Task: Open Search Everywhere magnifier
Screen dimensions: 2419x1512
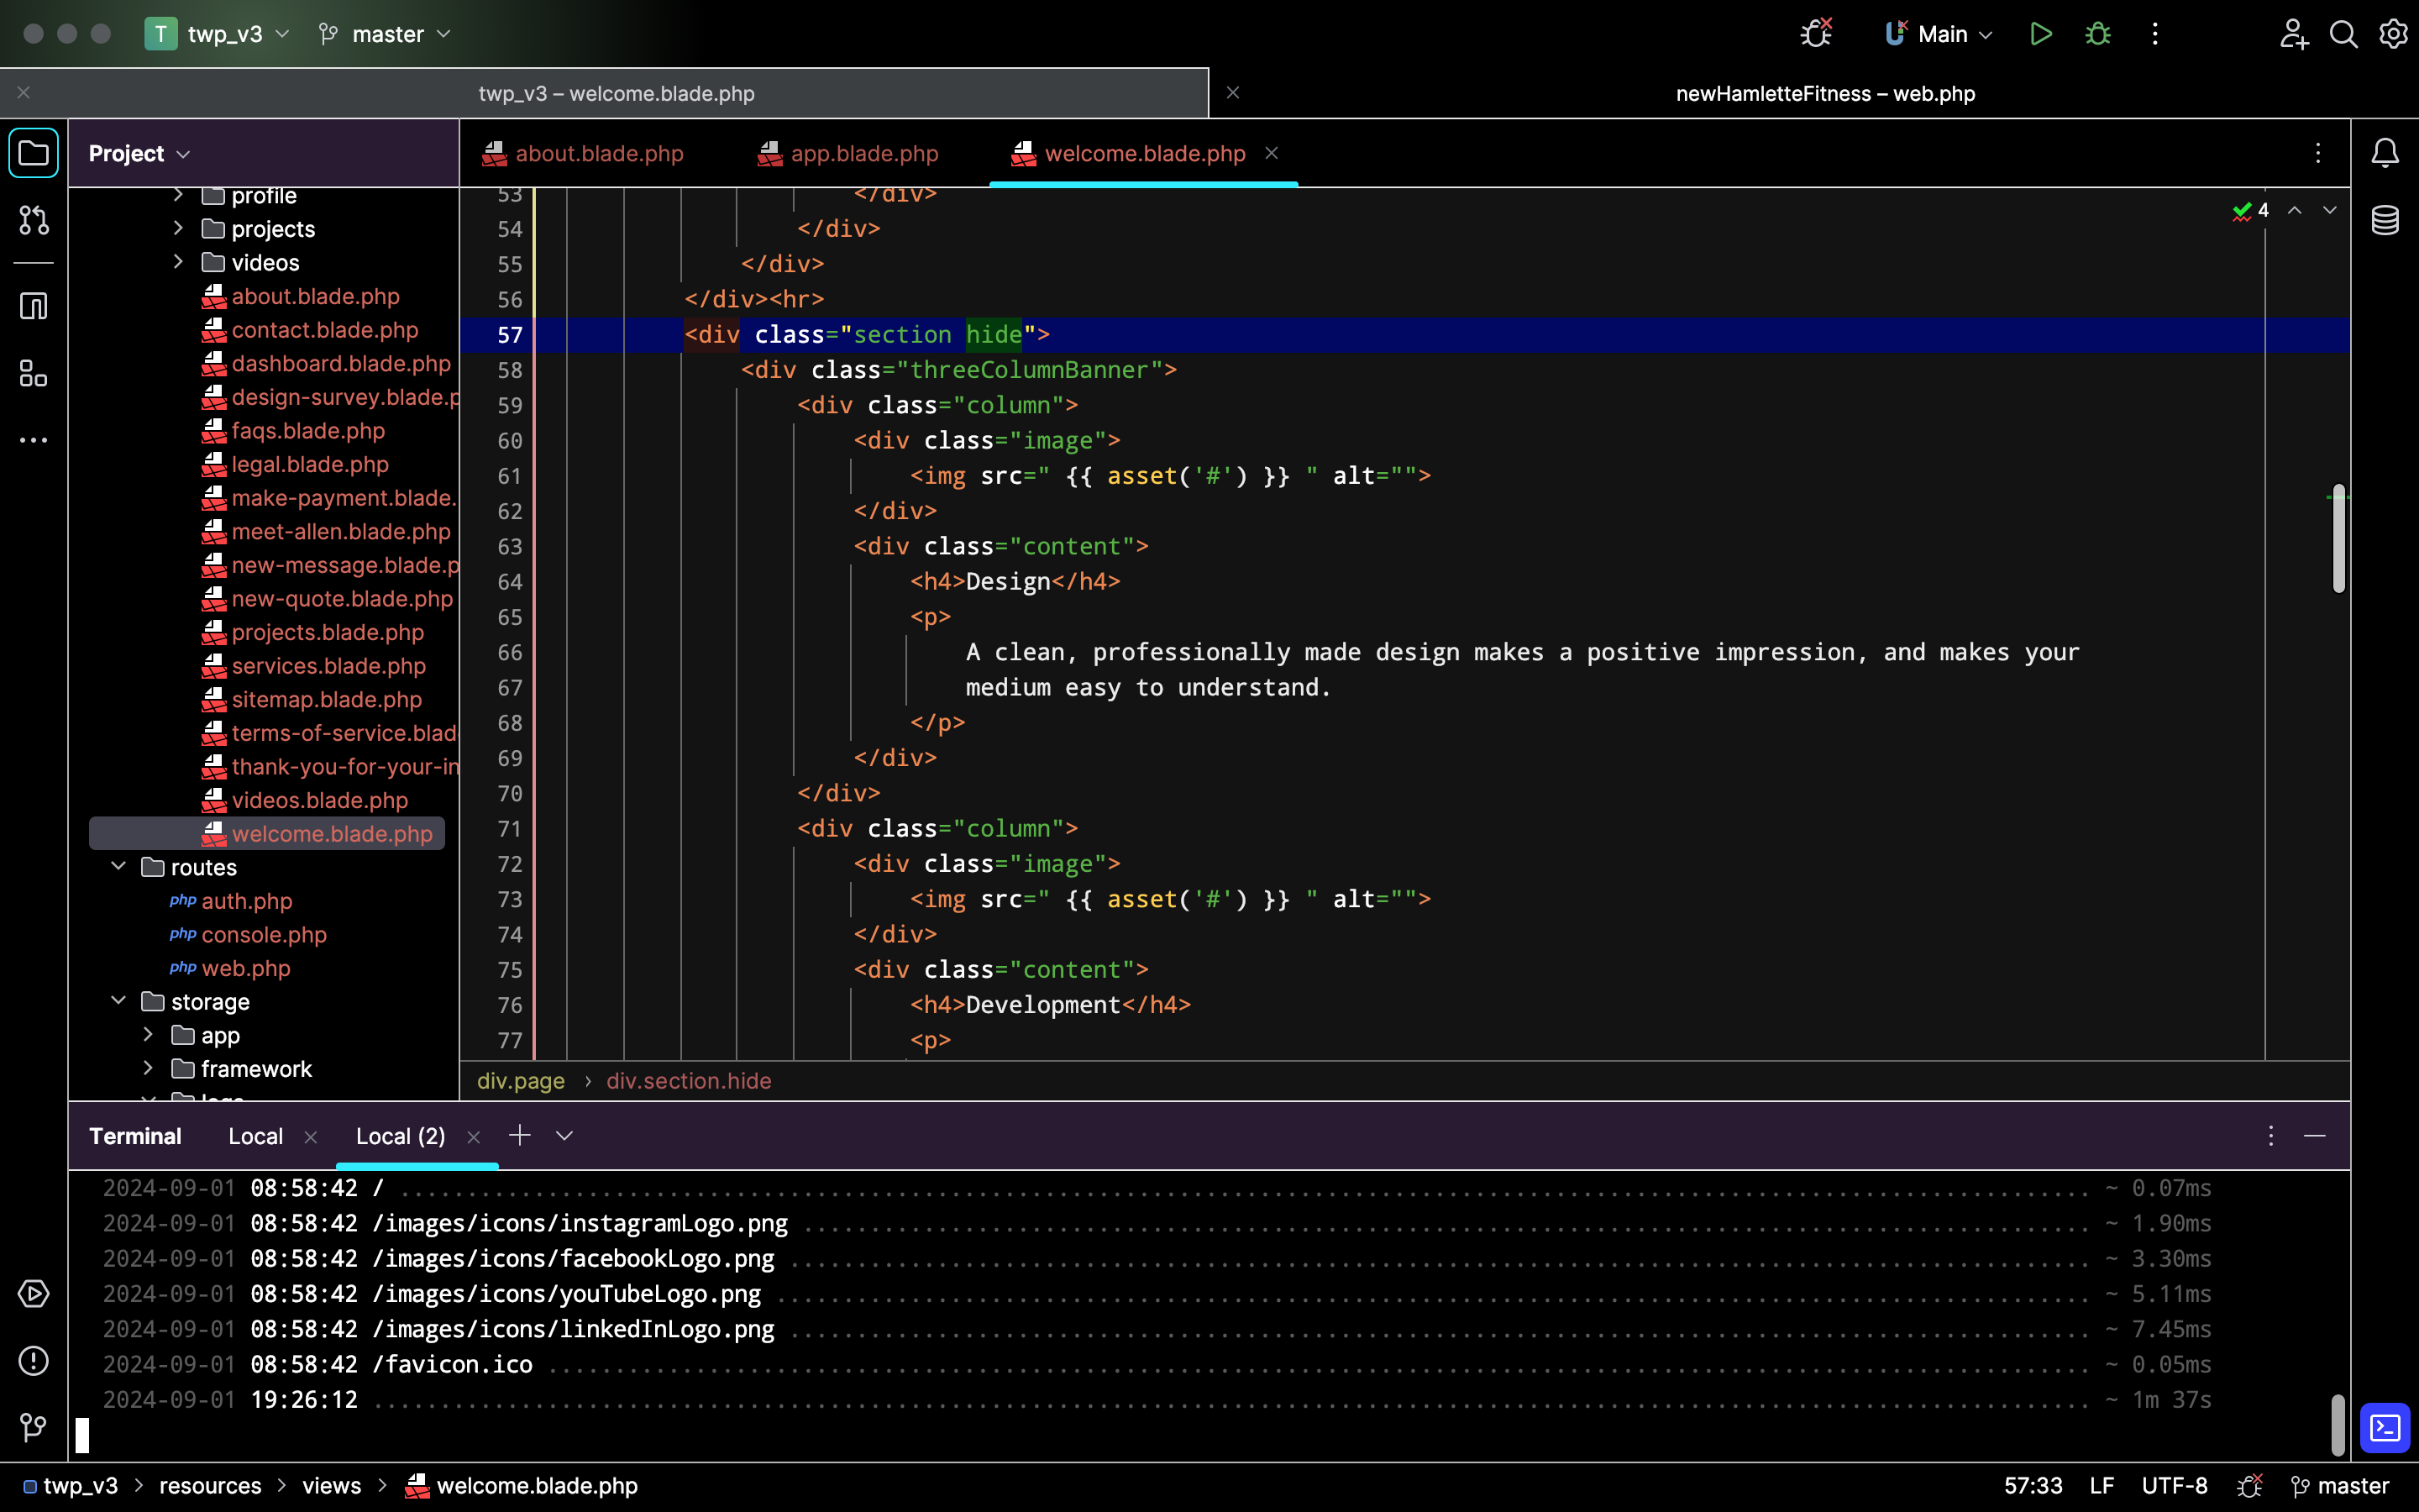Action: [2343, 34]
